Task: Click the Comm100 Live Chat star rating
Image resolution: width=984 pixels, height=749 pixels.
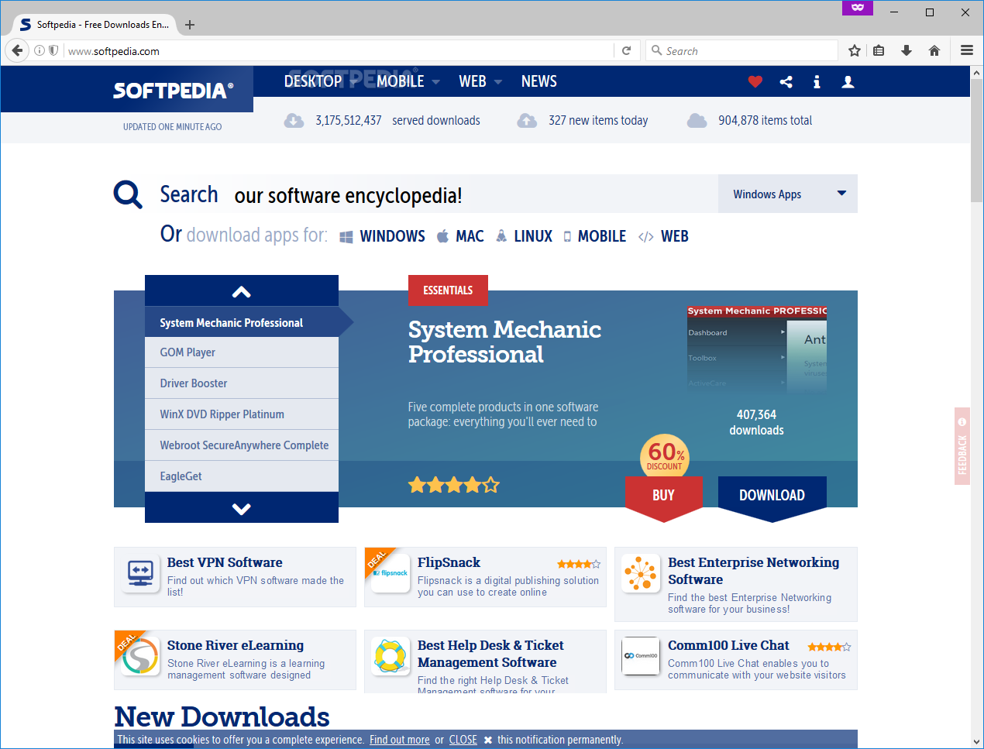Action: pos(829,647)
